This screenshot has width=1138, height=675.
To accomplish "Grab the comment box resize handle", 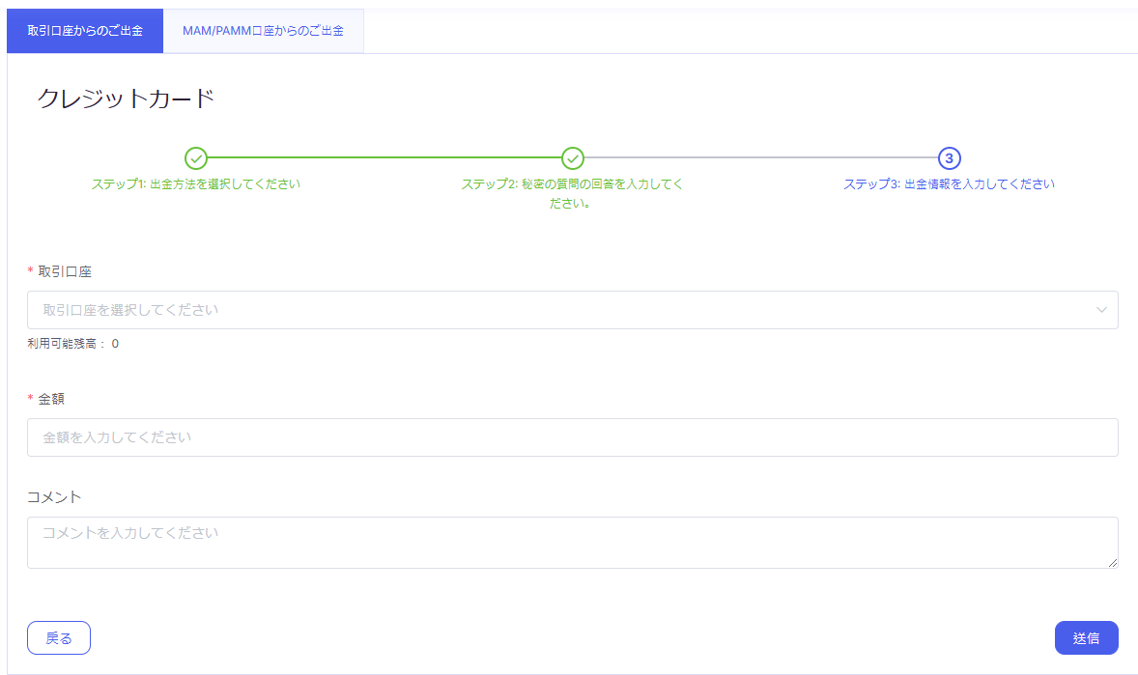I will (1113, 563).
